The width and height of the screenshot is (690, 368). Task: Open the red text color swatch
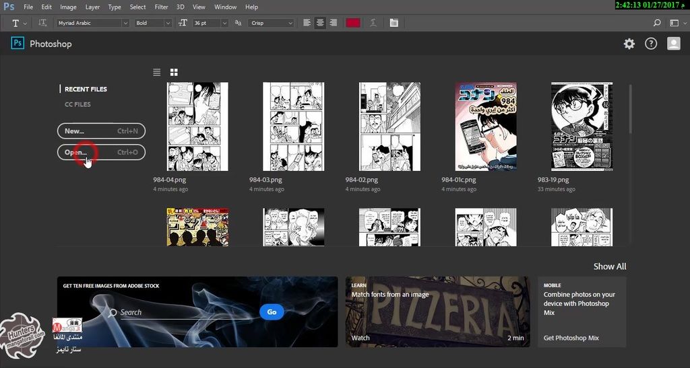(x=353, y=23)
